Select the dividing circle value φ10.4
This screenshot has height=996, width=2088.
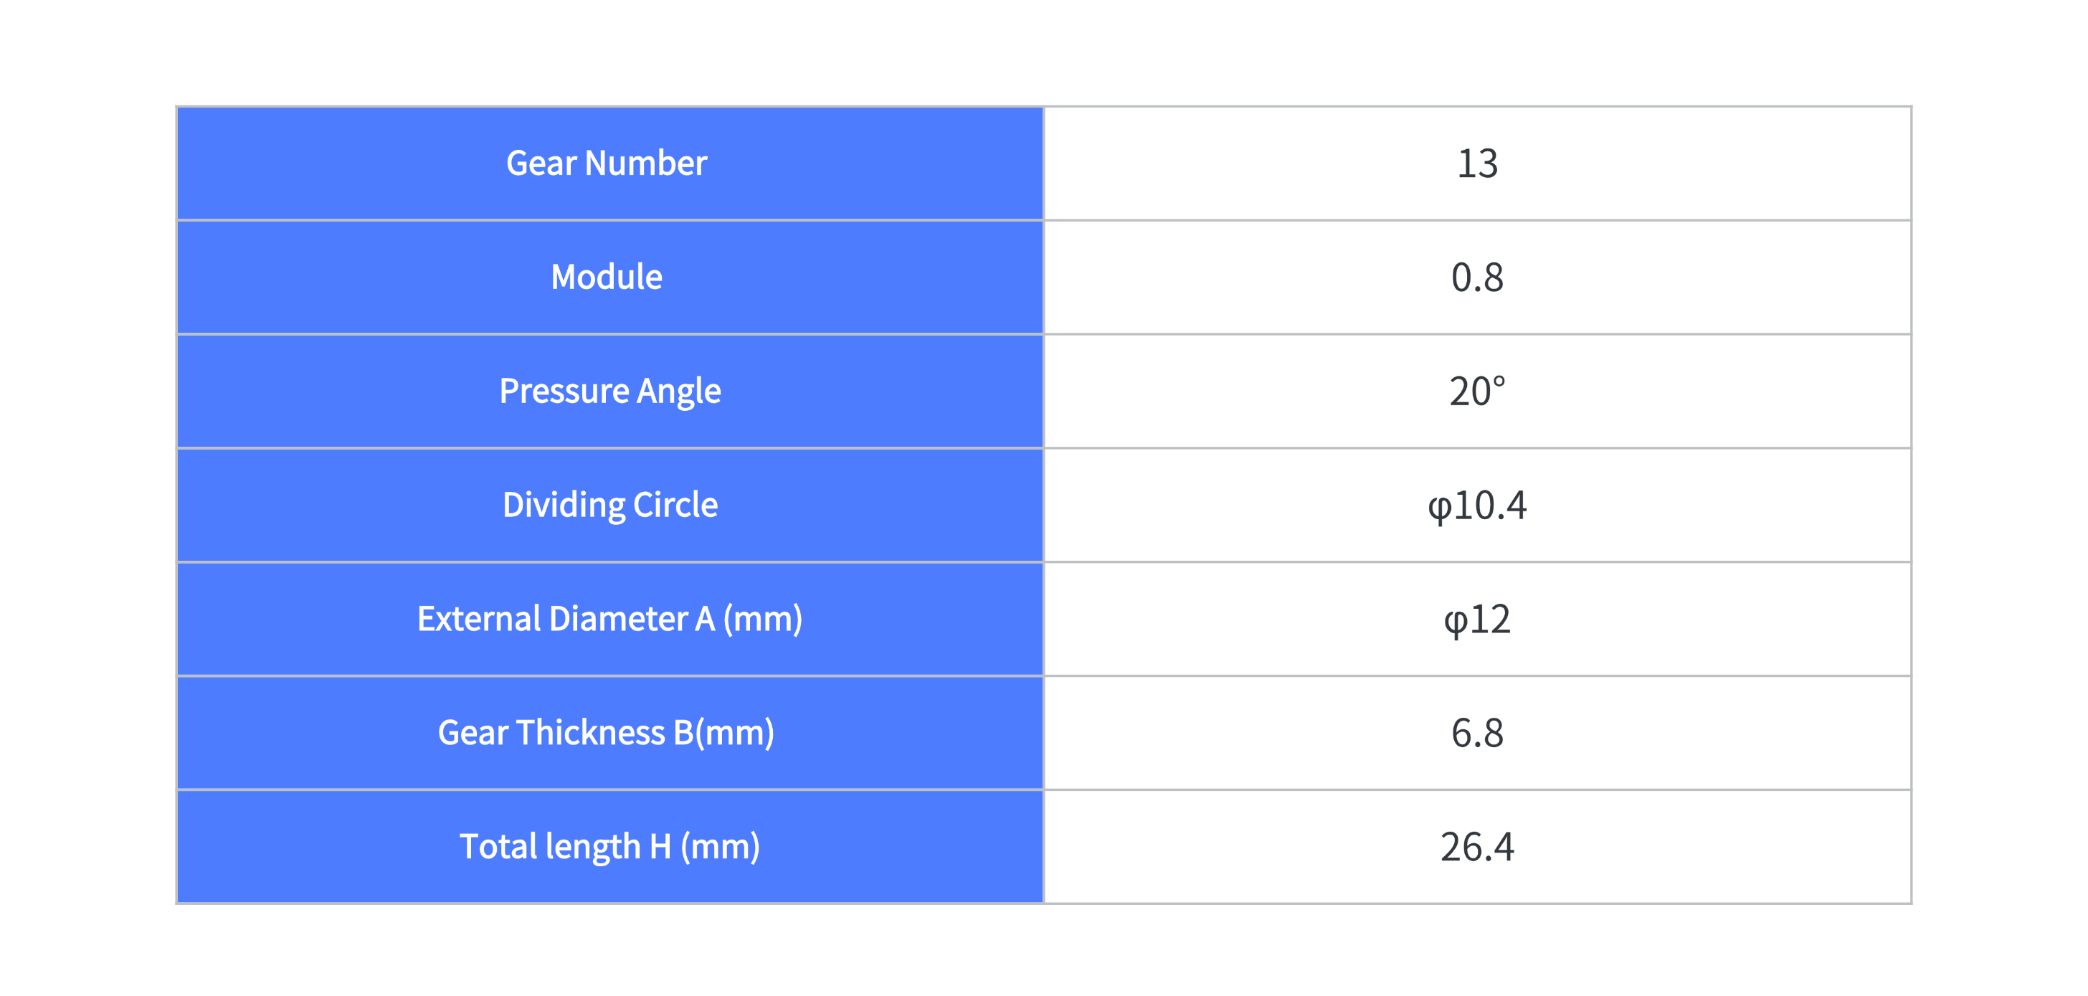click(1477, 506)
